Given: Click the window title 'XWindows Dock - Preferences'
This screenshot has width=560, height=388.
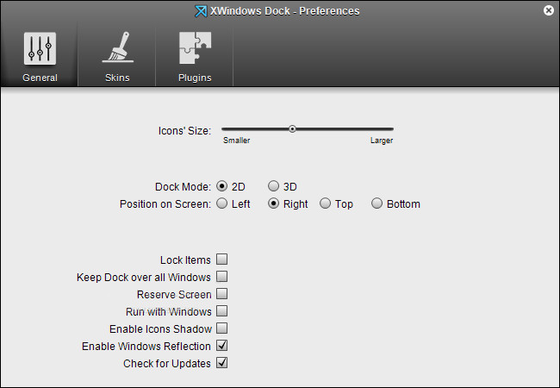Looking at the screenshot, I should [284, 11].
